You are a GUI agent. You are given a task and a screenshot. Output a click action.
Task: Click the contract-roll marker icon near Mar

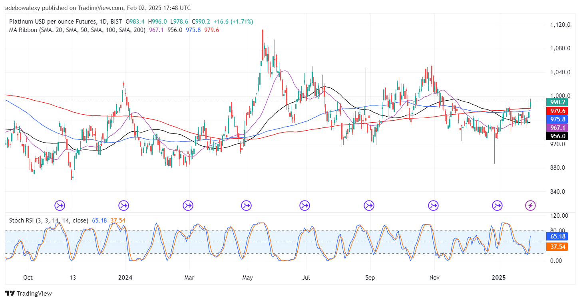point(188,206)
